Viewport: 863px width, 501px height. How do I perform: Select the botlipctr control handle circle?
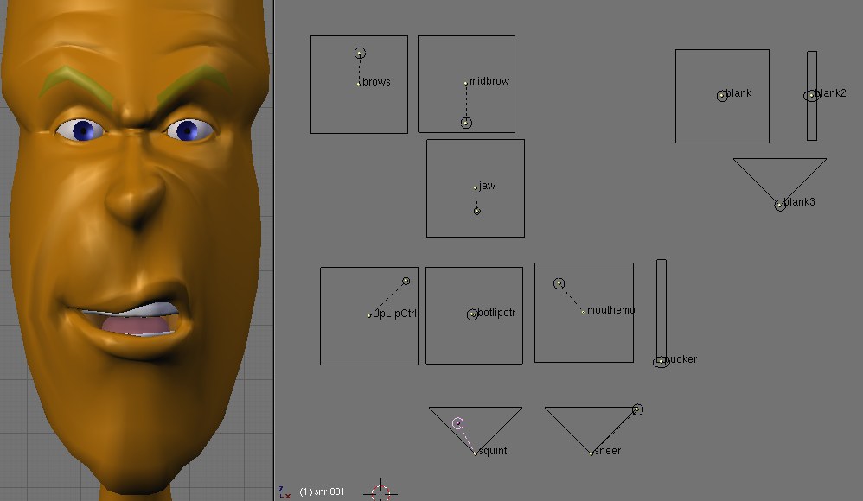point(472,314)
